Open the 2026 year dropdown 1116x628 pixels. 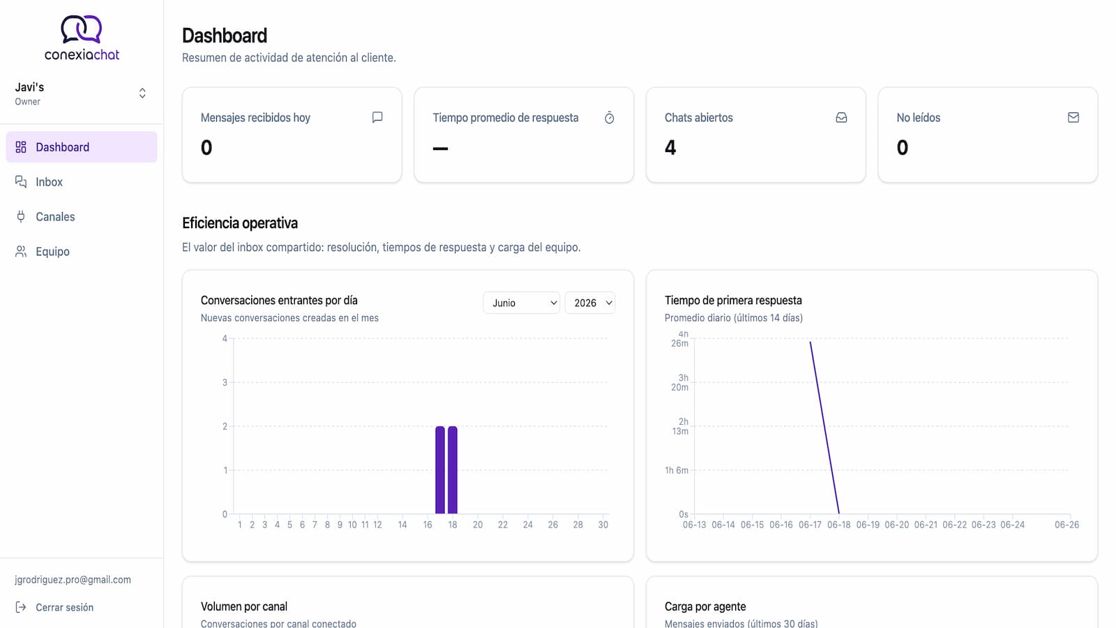pyautogui.click(x=590, y=303)
